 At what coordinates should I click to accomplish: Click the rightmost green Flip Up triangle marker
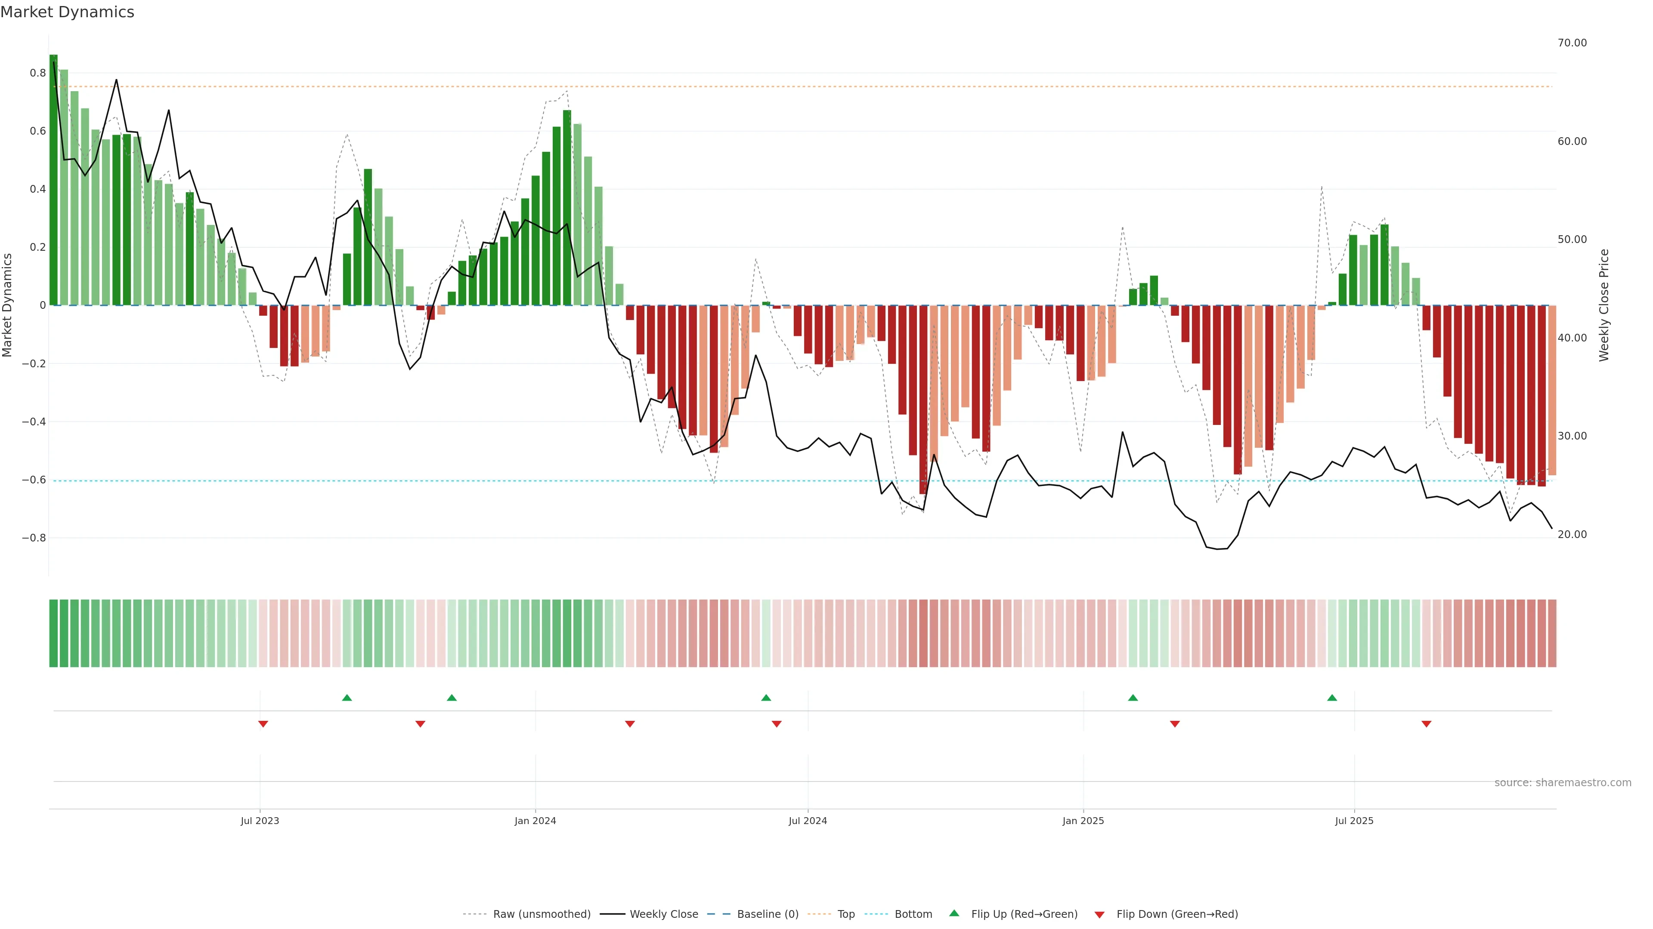[1332, 698]
